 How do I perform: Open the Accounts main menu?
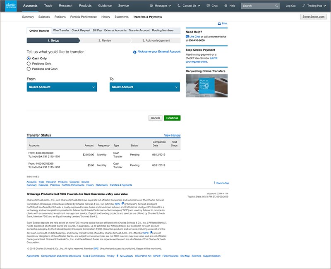[x=30, y=6]
